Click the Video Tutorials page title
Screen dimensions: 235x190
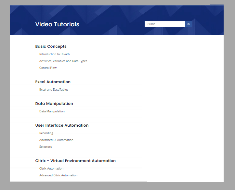(57, 24)
